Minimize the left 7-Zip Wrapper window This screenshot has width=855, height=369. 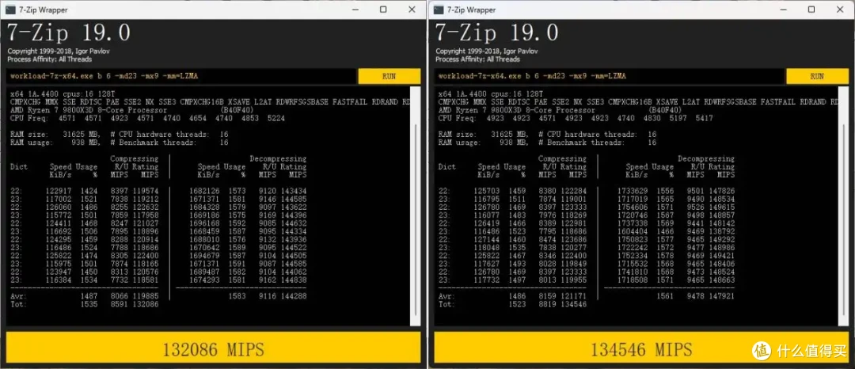coord(355,10)
